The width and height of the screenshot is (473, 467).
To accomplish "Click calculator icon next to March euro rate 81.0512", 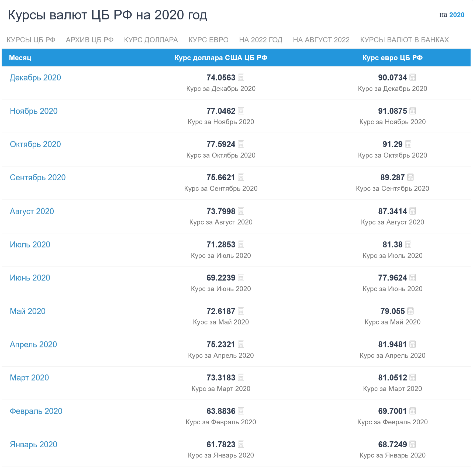I will pos(413,377).
